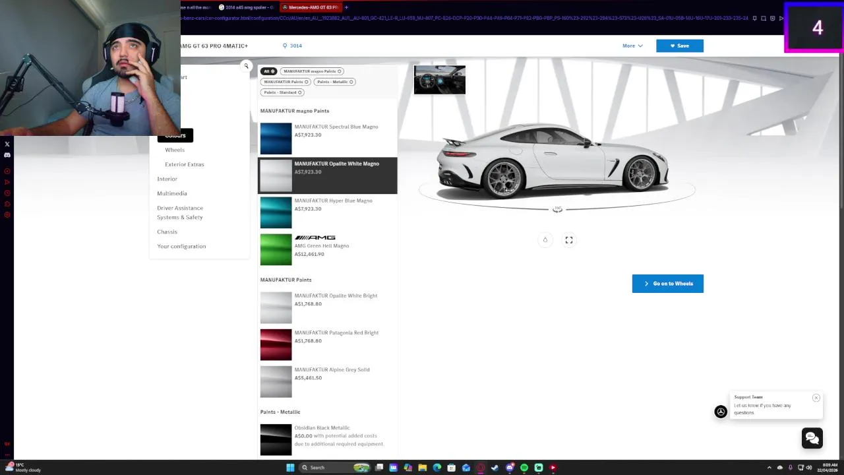This screenshot has height=475, width=844.
Task: Open the search magnifier in the configurator menu
Action: pyautogui.click(x=246, y=66)
